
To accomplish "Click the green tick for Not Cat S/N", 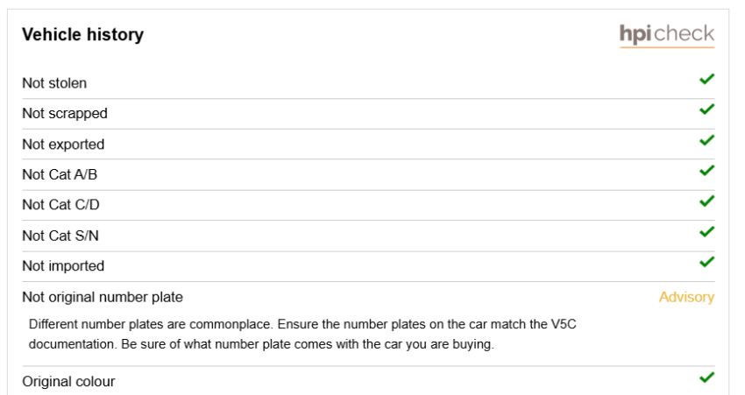I will 707,232.
